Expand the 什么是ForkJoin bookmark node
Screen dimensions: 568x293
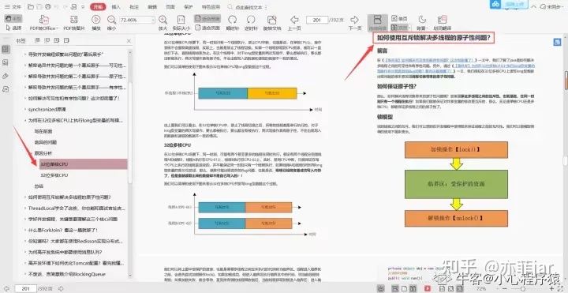tap(25, 231)
